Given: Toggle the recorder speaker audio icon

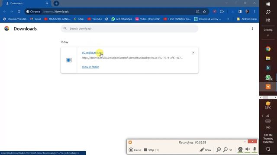Looking at the screenshot, I should pyautogui.click(x=248, y=149).
